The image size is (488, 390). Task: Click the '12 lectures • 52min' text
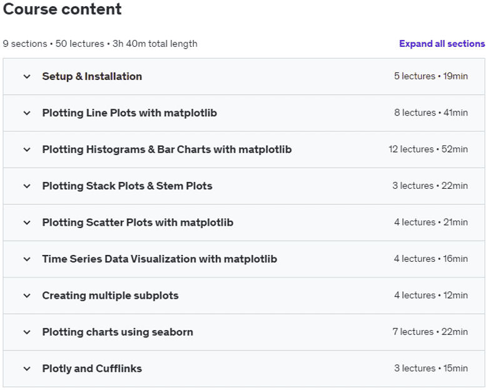(x=428, y=149)
